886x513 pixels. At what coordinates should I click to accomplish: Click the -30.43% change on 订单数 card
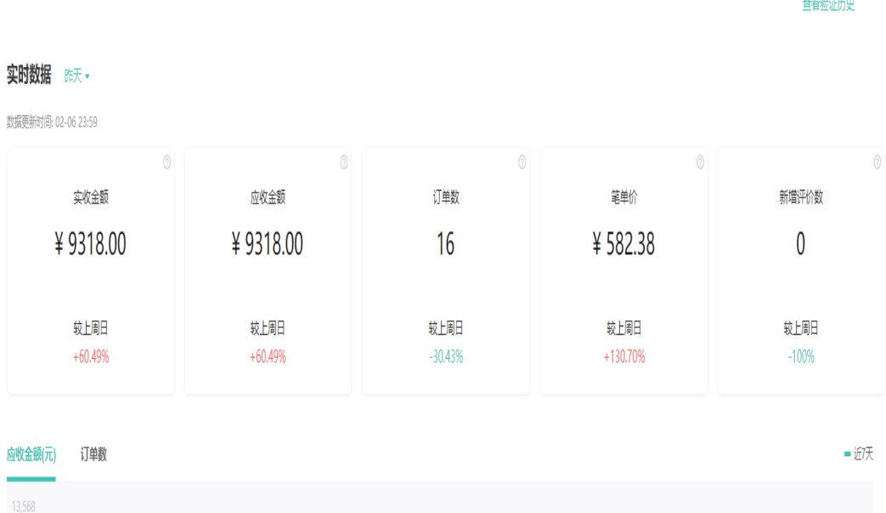pos(446,357)
